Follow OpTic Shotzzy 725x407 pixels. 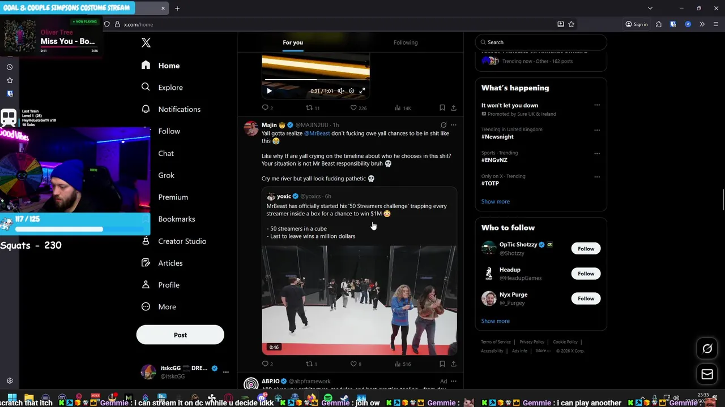[x=586, y=249]
